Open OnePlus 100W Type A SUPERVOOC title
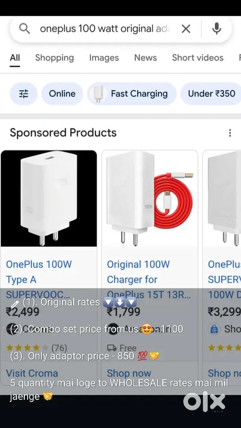 point(39,279)
